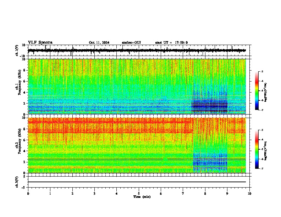Click the '-5' tick on ch.2 color bar

(x=261, y=149)
